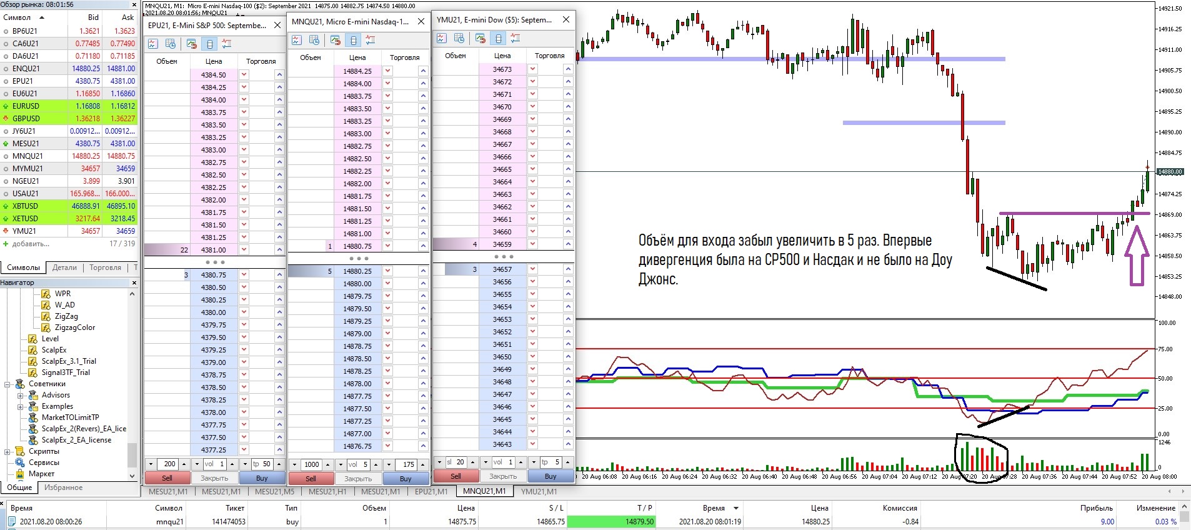Decrease EPU21 stop-loss value of 200
This screenshot has width=1191, height=530.
[x=151, y=464]
